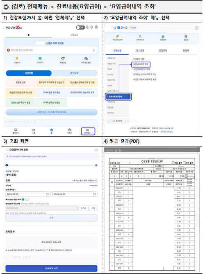Click the end dot of the step progress bar
The width and height of the screenshot is (205, 274).
96,165
